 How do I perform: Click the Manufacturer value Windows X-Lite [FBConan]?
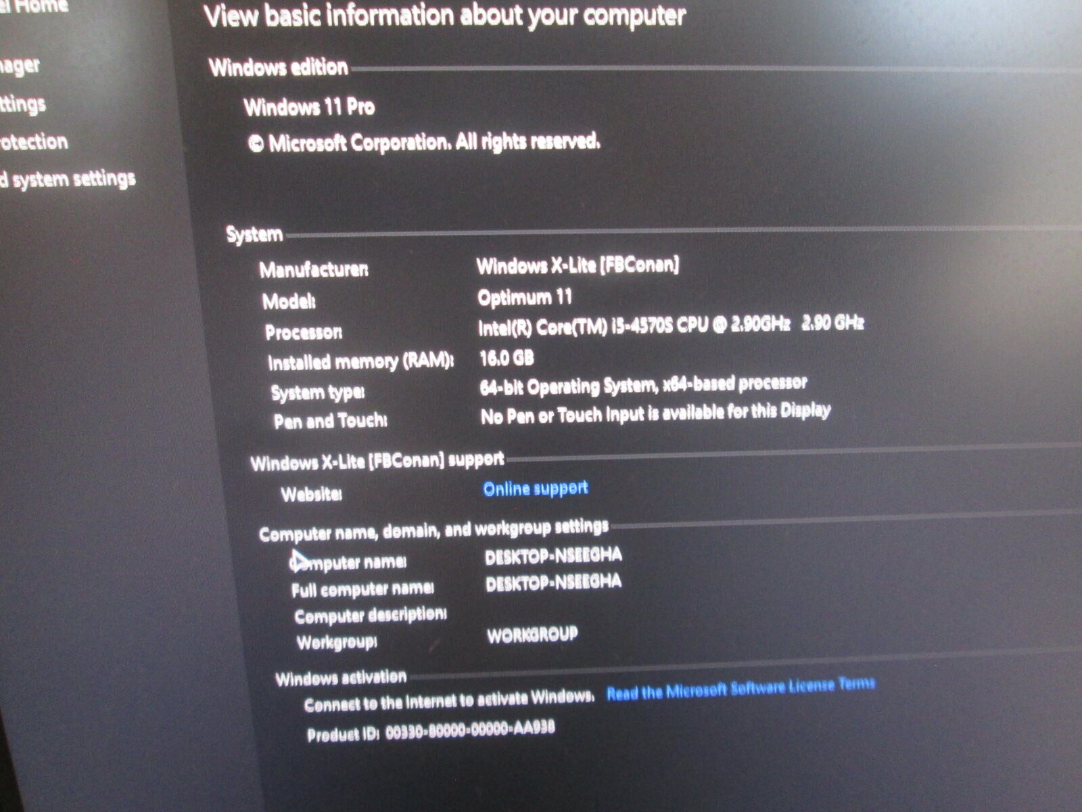578,265
